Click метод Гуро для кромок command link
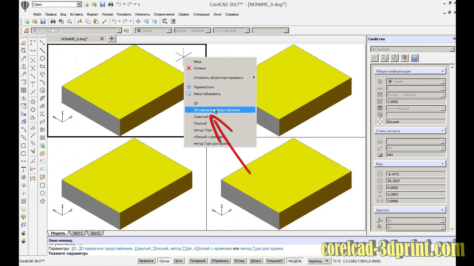The width and height of the screenshot is (474, 266). [262, 249]
